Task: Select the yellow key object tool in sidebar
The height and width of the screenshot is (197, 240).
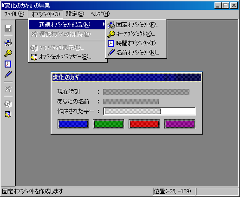Action: point(8,53)
